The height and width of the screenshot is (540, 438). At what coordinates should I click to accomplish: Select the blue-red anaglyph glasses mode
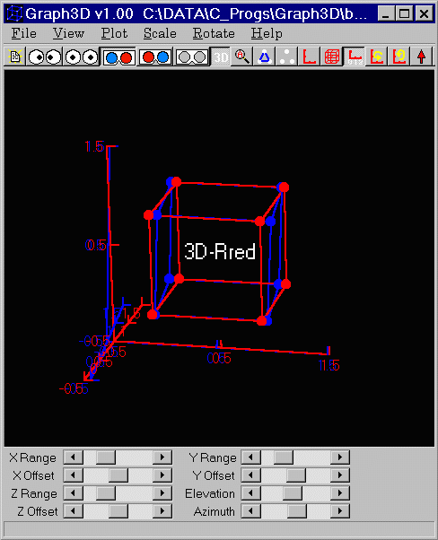point(118,57)
